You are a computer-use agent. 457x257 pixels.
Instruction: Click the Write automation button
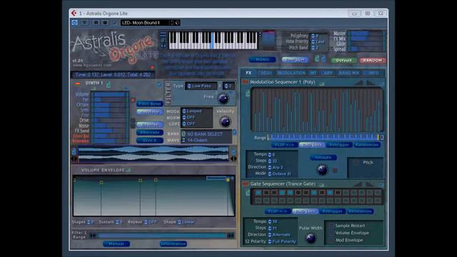tap(105, 22)
